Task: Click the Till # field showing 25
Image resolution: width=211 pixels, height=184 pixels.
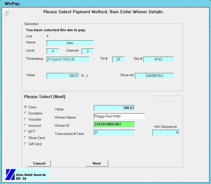Action: pos(118,60)
